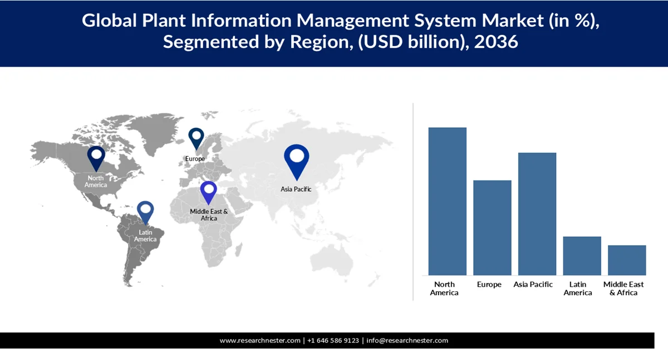668x349 pixels.
Task: Open the www.researchnester.com link
Action: tap(260, 341)
